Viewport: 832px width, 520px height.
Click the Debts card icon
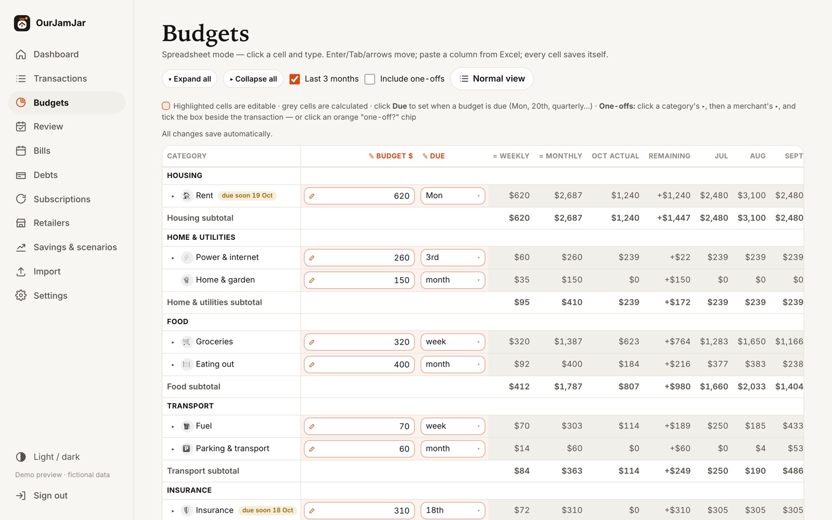21,175
